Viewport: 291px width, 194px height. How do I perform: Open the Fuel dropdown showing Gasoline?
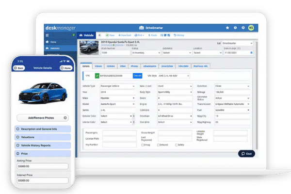pos(232,110)
